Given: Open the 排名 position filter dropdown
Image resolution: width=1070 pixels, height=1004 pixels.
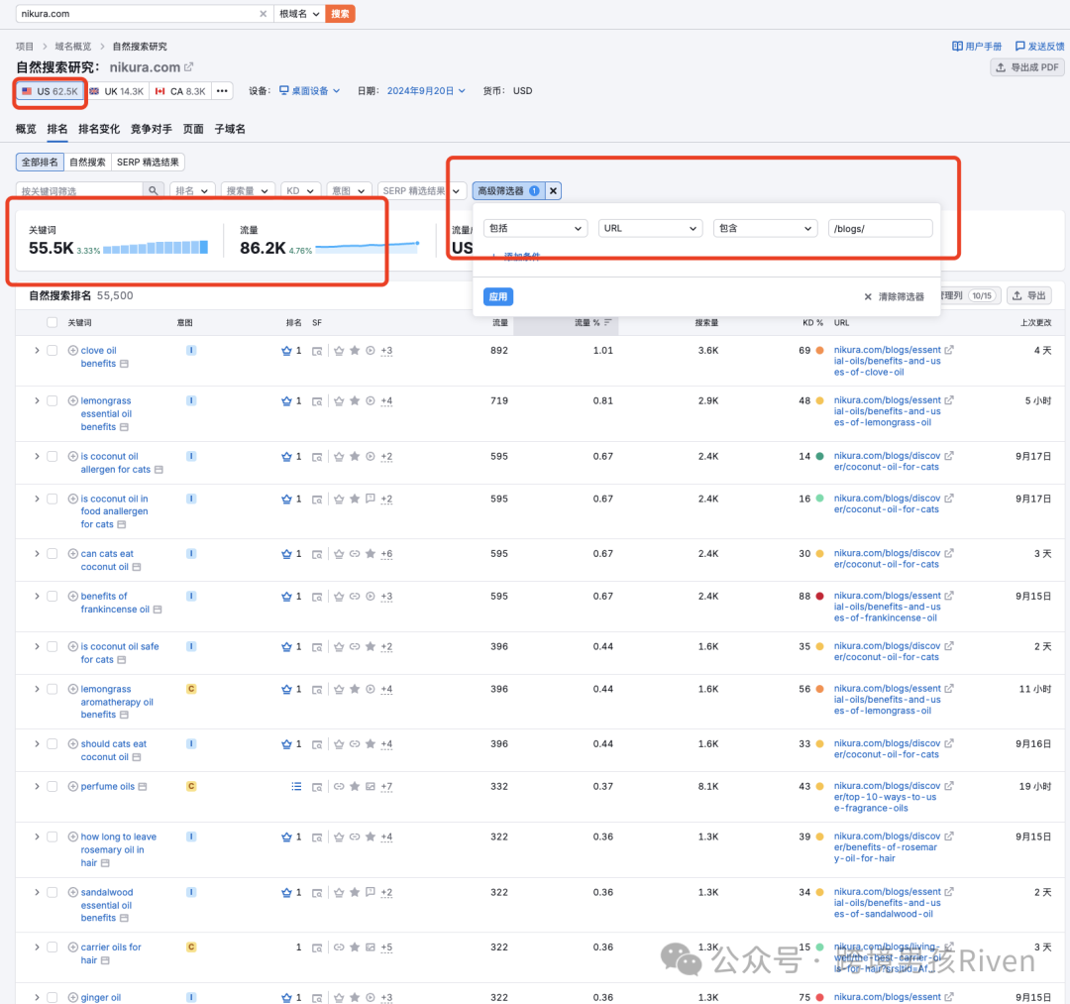Looking at the screenshot, I should pyautogui.click(x=192, y=191).
